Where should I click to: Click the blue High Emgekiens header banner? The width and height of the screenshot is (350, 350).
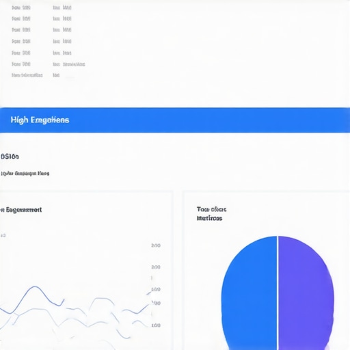point(175,120)
